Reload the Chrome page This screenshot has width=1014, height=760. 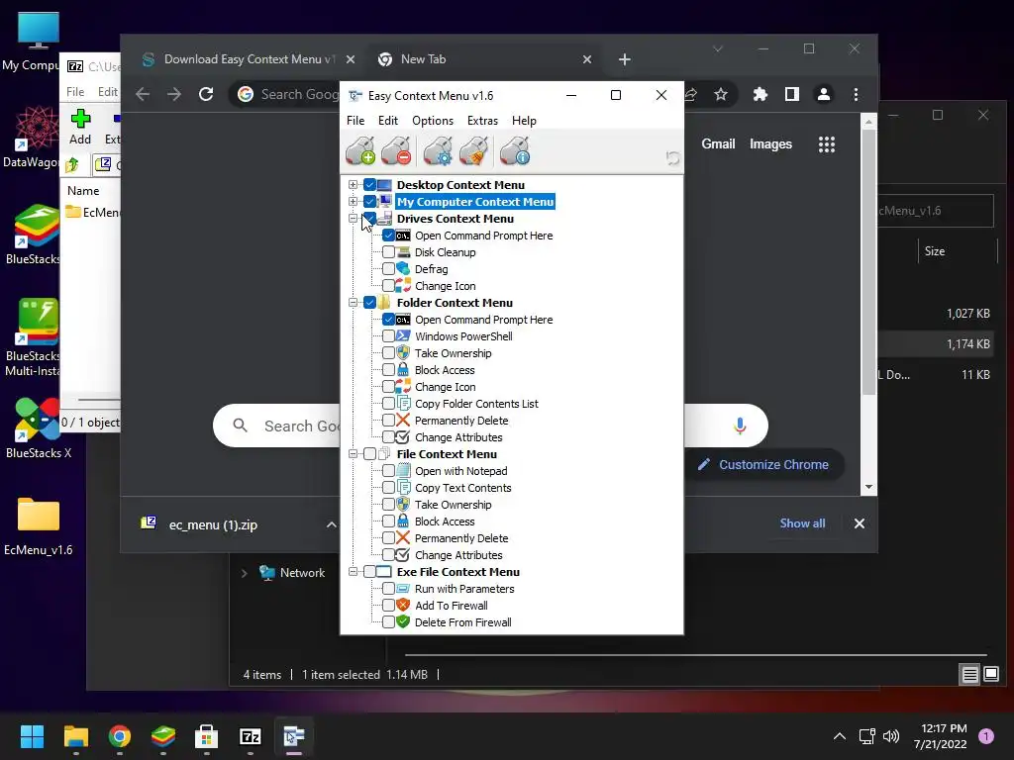click(x=206, y=94)
